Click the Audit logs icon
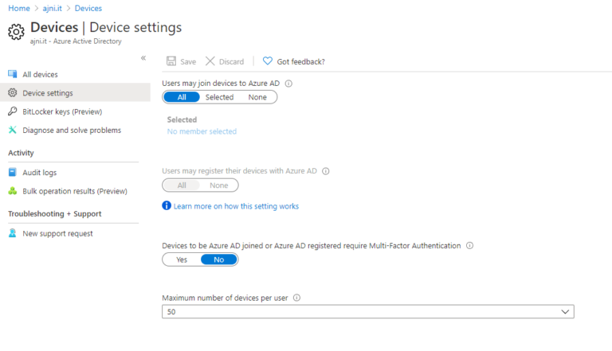612x351 pixels. tap(13, 172)
